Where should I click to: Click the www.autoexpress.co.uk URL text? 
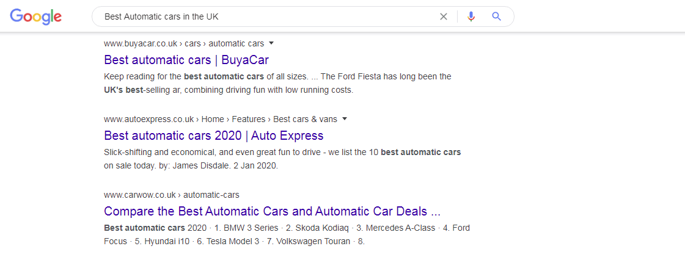149,119
